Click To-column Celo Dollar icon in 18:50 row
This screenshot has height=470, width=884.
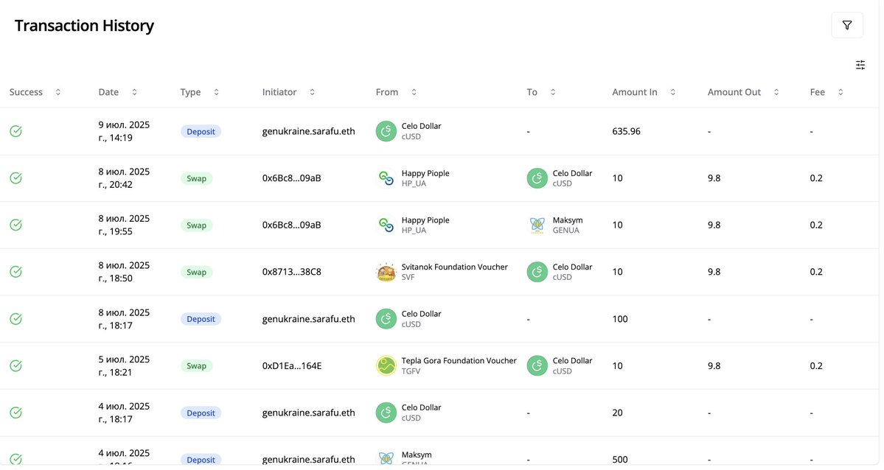click(537, 272)
